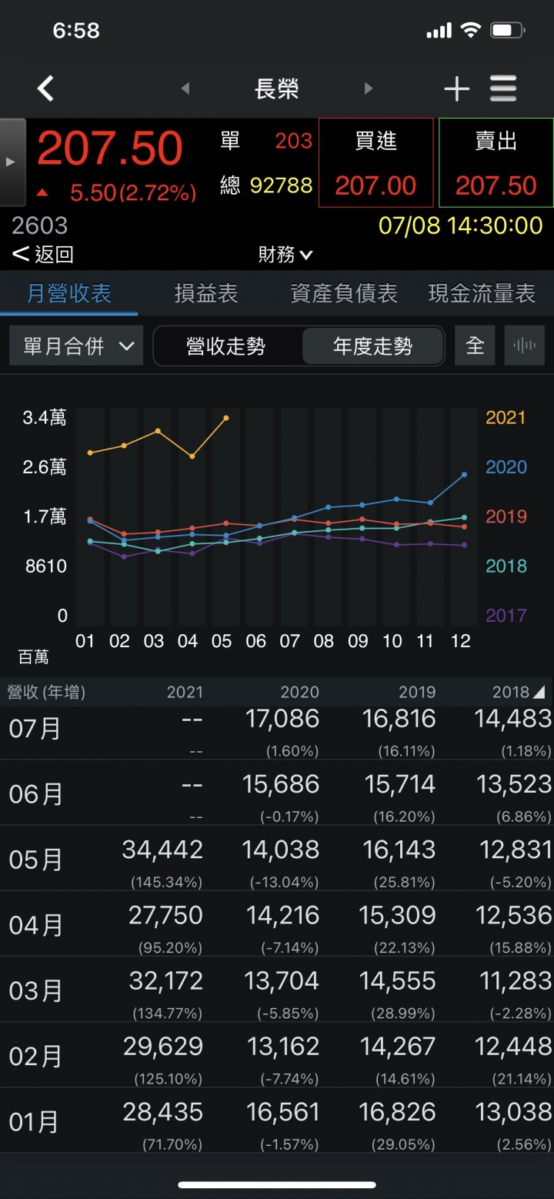Tap the total volume 92788
The image size is (554, 1199).
point(281,185)
